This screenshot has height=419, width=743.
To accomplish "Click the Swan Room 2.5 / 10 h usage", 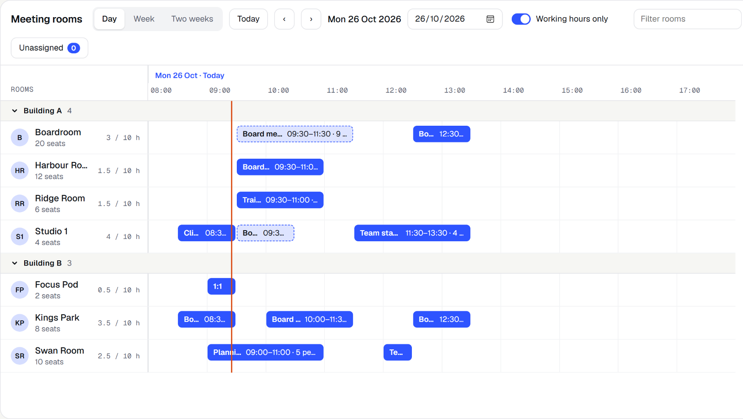I will (x=119, y=356).
